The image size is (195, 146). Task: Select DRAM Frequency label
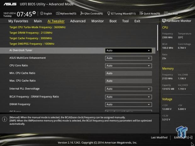pyautogui.click(x=20, y=104)
